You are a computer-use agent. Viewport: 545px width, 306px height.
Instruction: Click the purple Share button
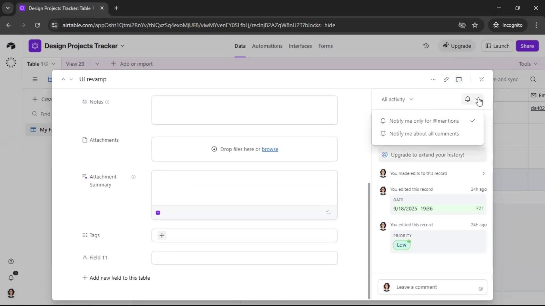click(x=527, y=46)
